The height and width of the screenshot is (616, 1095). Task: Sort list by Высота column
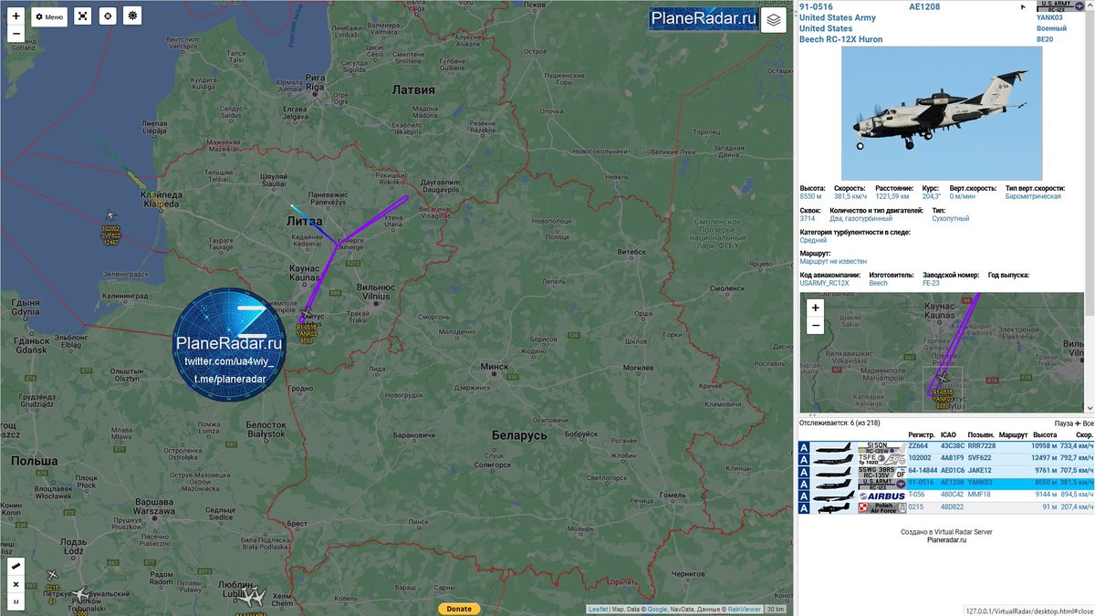pos(1045,435)
